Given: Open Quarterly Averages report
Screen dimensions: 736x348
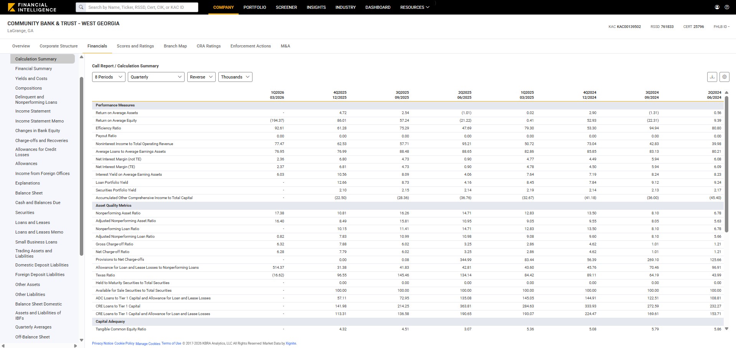Looking at the screenshot, I should [33, 327].
